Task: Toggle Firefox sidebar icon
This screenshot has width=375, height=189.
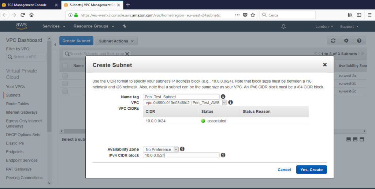Action: [359, 15]
